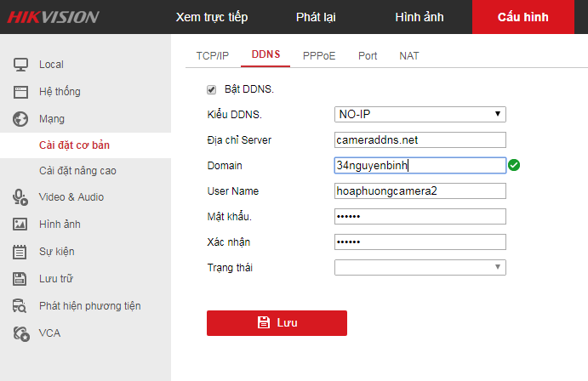Image resolution: width=588 pixels, height=381 pixels.
Task: Focus the Mật khẩu password field
Action: tap(420, 216)
